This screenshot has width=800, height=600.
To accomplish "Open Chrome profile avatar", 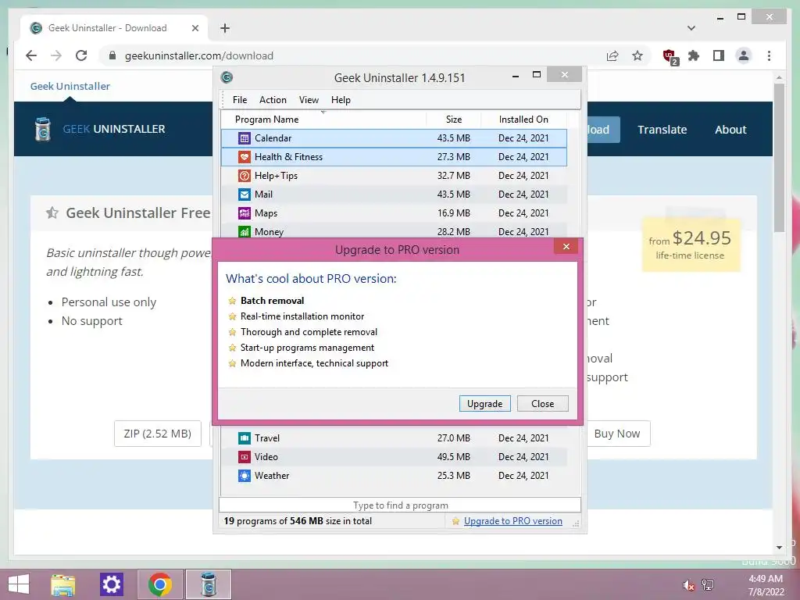I will click(x=744, y=55).
